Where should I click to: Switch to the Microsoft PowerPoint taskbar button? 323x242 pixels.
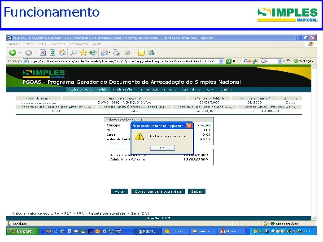[232, 231]
